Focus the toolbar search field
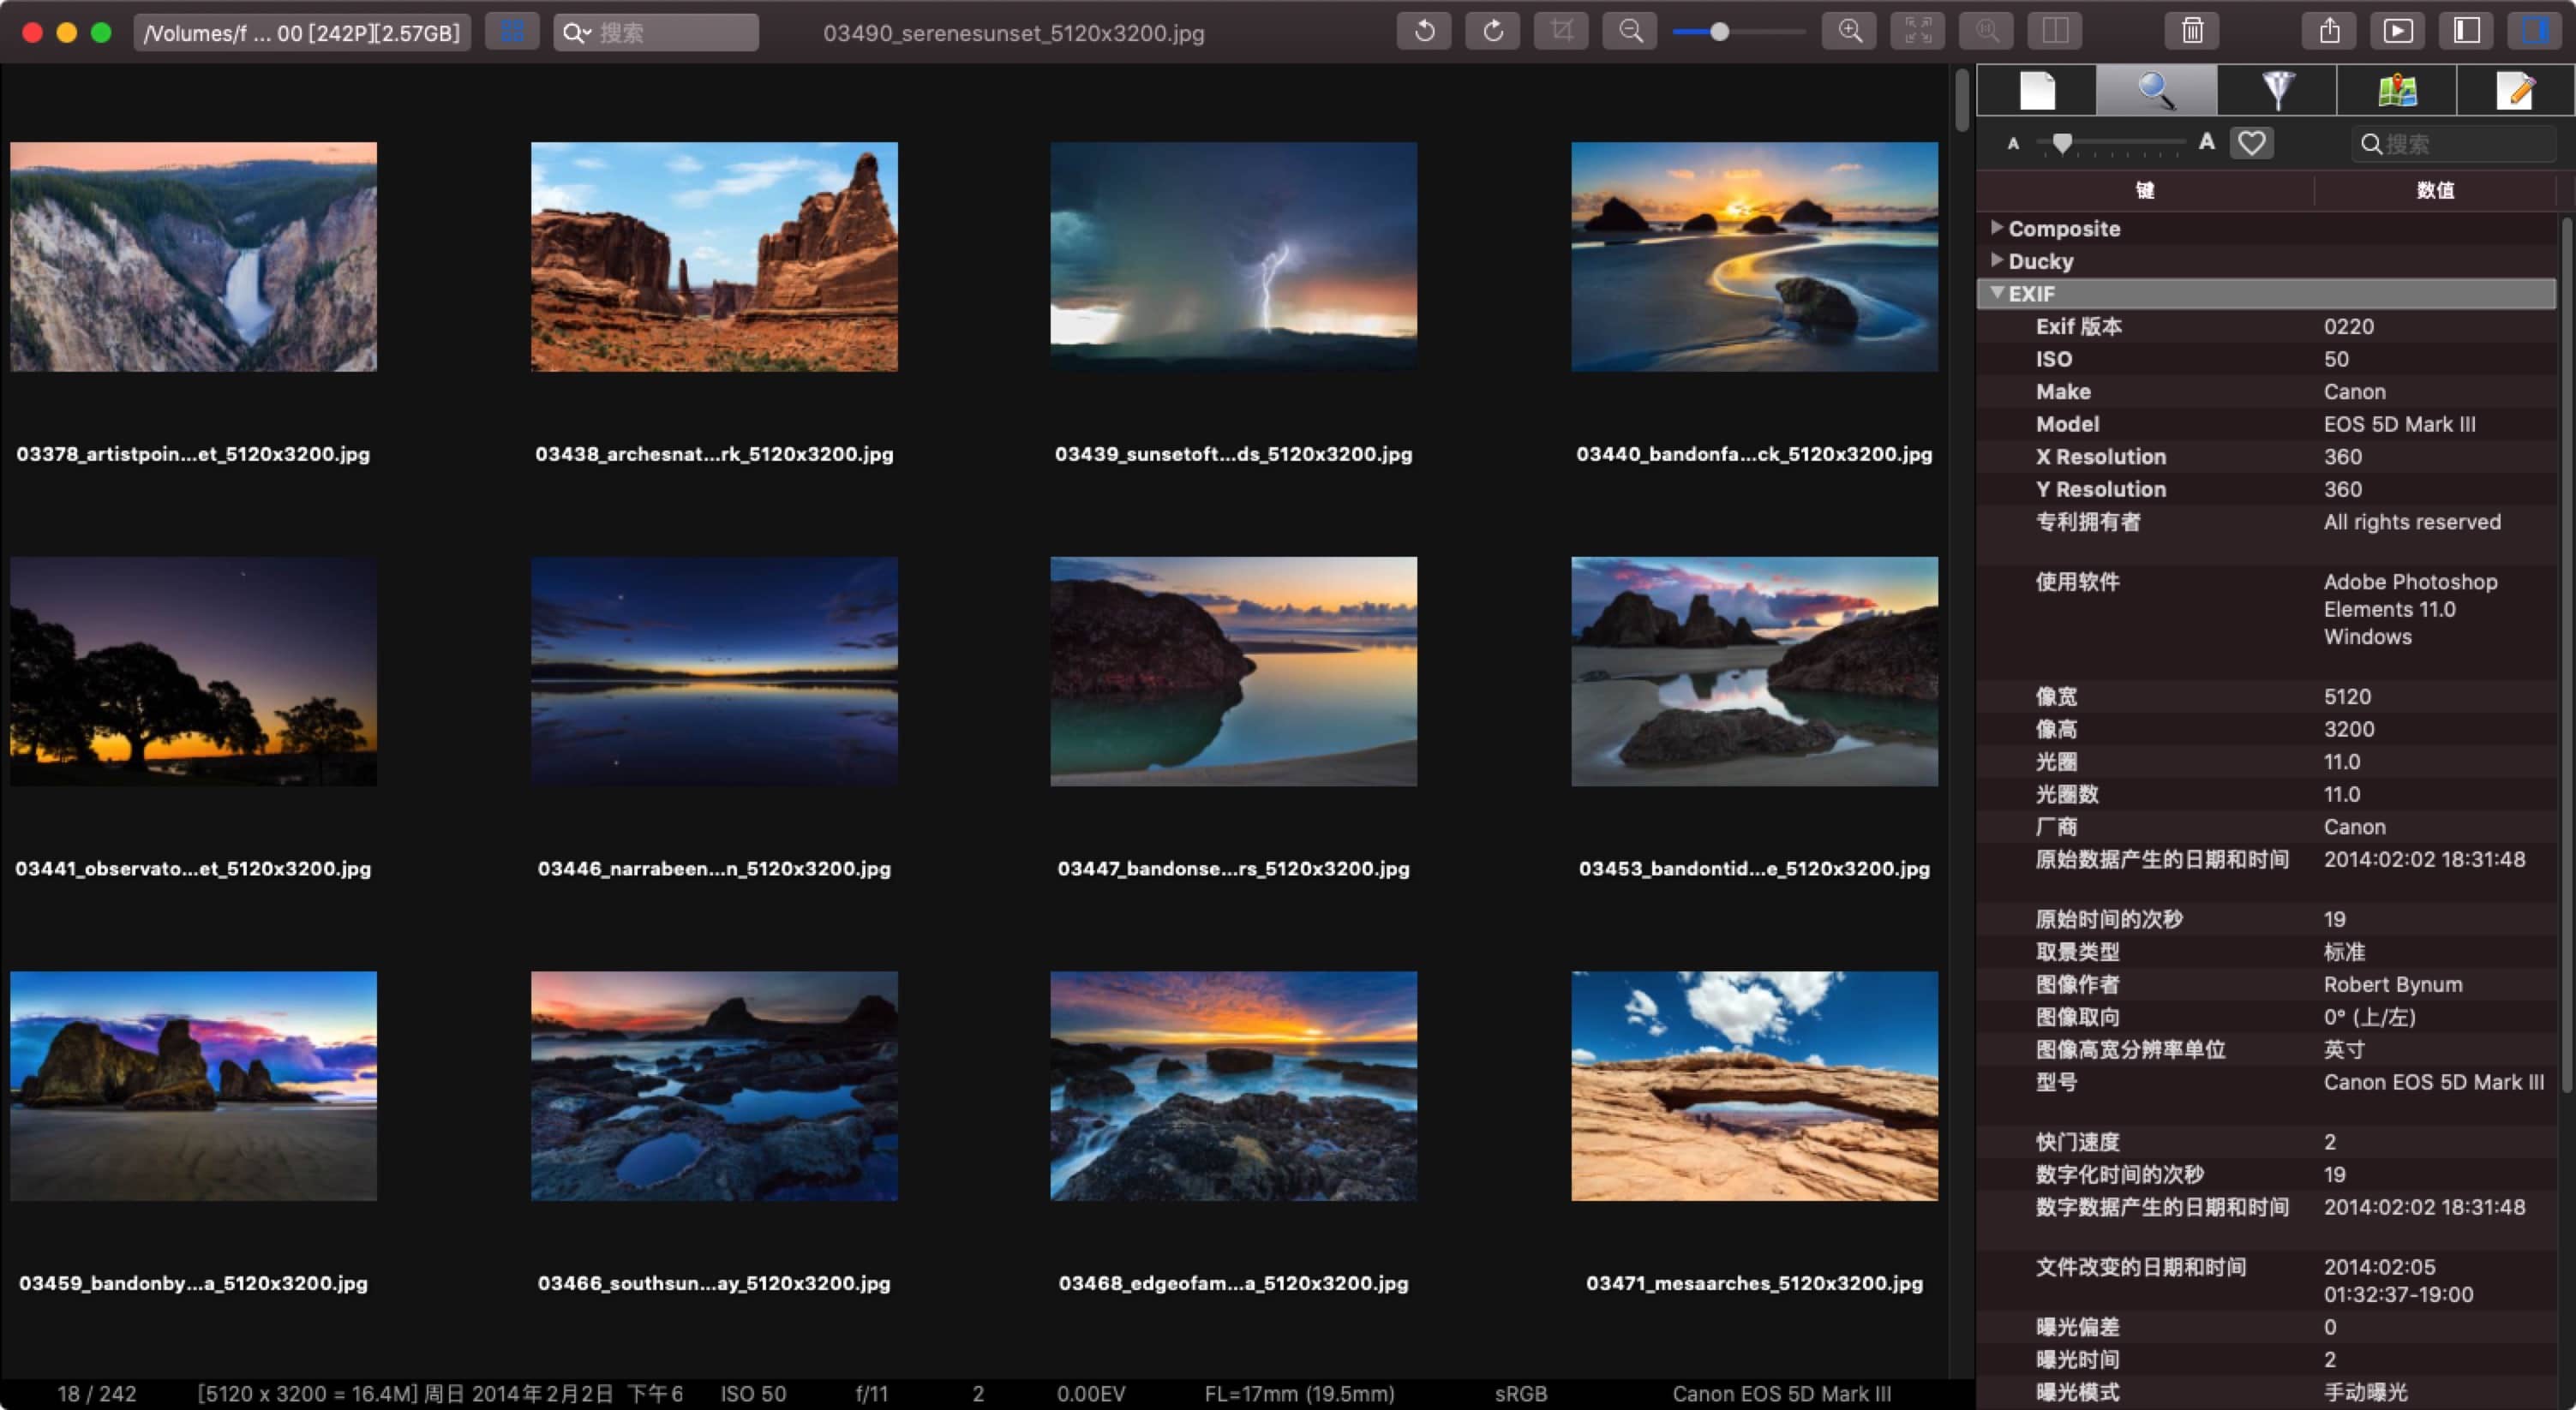The image size is (2576, 1410). pyautogui.click(x=656, y=32)
